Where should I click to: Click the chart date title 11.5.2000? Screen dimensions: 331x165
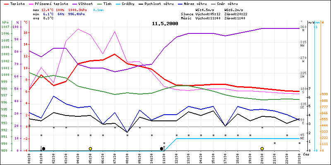point(165,24)
